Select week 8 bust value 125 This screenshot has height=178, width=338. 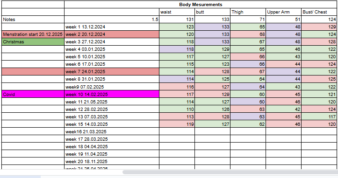319,79
